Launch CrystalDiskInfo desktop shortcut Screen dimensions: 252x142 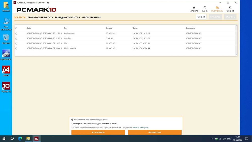6,55
